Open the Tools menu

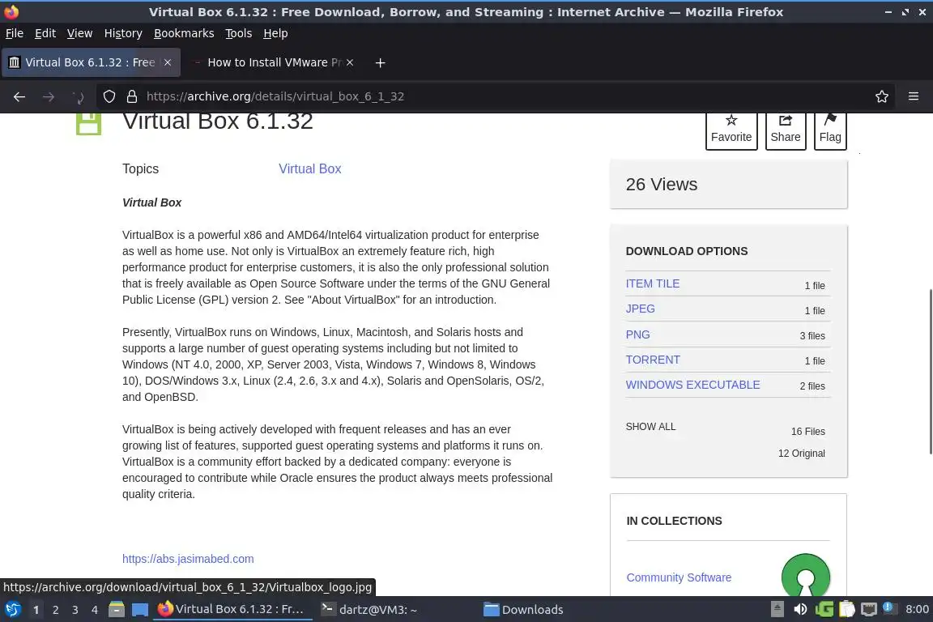click(x=239, y=33)
